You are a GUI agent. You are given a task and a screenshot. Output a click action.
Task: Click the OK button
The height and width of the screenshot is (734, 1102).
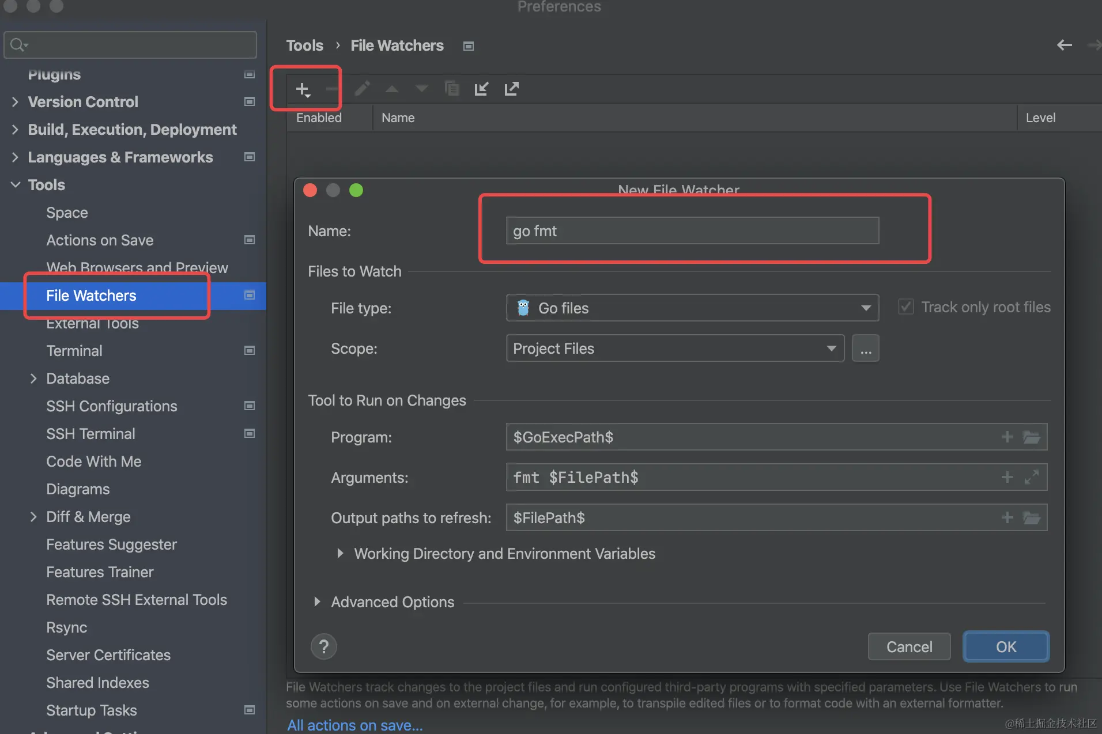(x=1006, y=646)
